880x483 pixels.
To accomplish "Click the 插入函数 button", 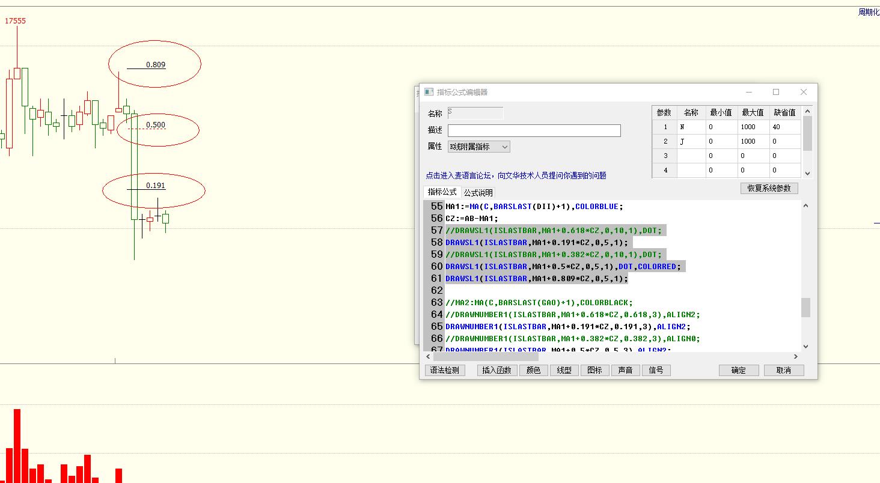I will [x=497, y=370].
